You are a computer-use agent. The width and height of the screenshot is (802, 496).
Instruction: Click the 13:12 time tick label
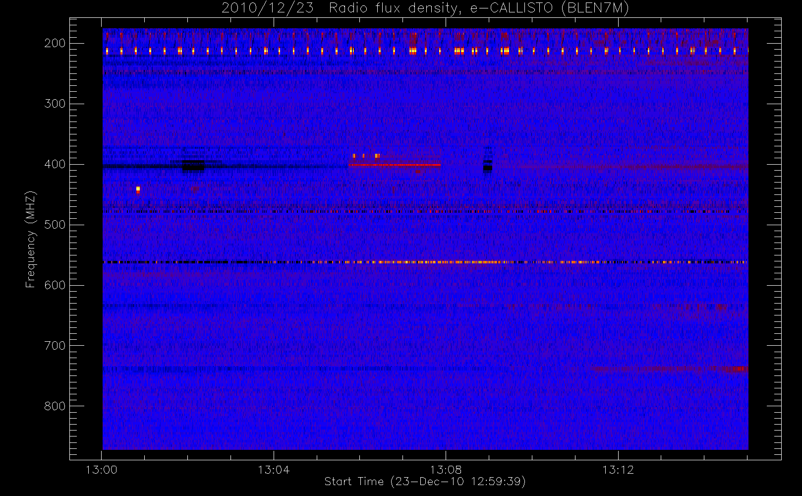[618, 470]
